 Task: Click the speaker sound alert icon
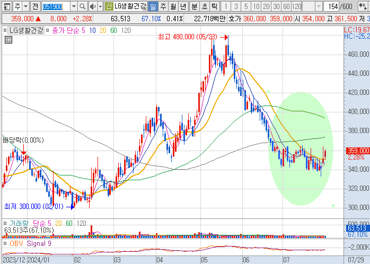93,6
